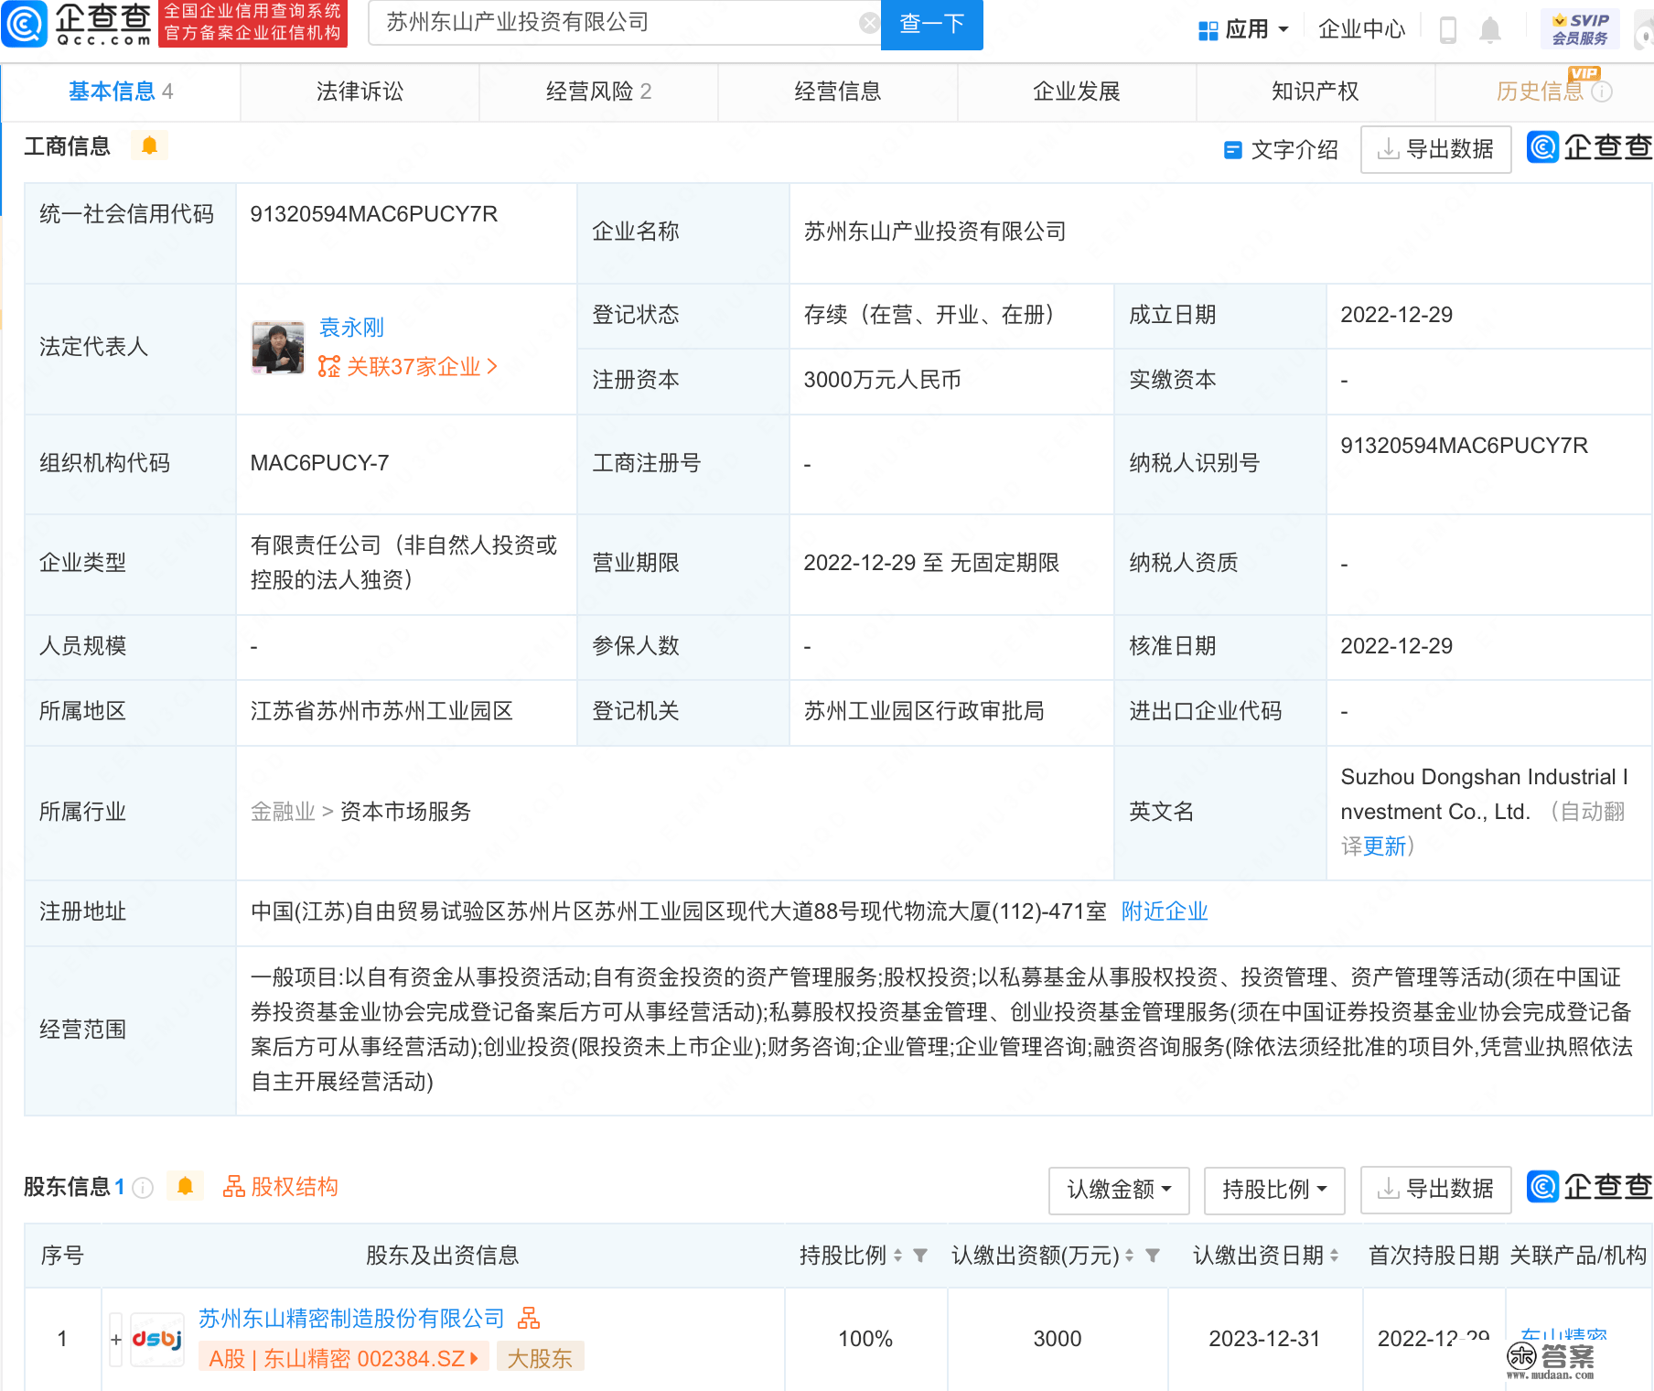The height and width of the screenshot is (1391, 1654).
Task: Switch to 法律诉讼 tab
Action: click(360, 92)
